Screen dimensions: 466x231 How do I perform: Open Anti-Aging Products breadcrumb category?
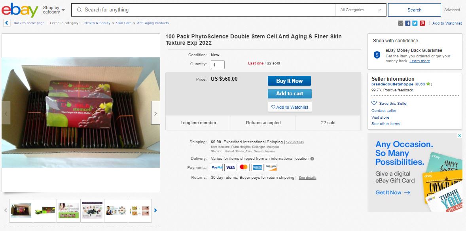coord(153,23)
